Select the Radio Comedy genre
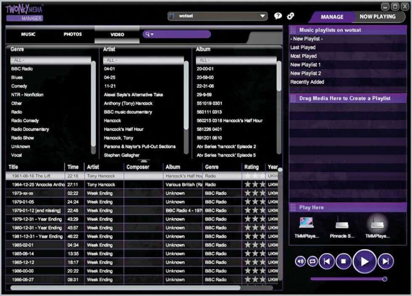 (x=25, y=121)
